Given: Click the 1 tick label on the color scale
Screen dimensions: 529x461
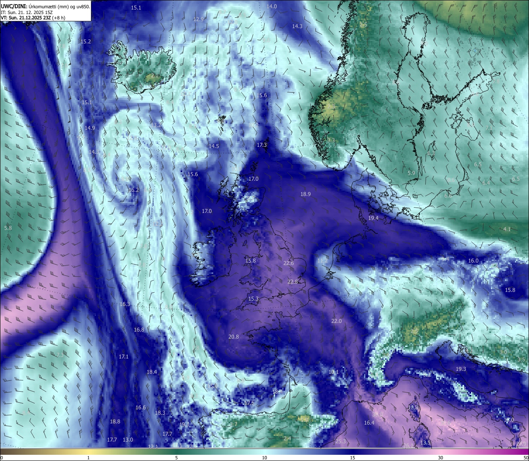Looking at the screenshot, I should [x=88, y=458].
